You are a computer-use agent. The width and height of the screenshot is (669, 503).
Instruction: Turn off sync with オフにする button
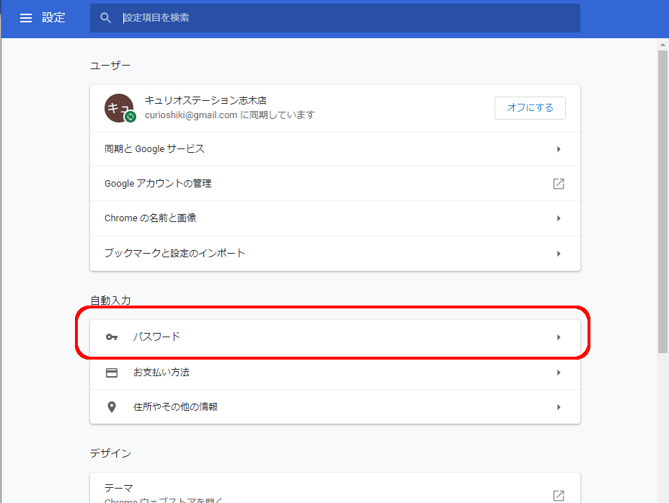(x=530, y=108)
